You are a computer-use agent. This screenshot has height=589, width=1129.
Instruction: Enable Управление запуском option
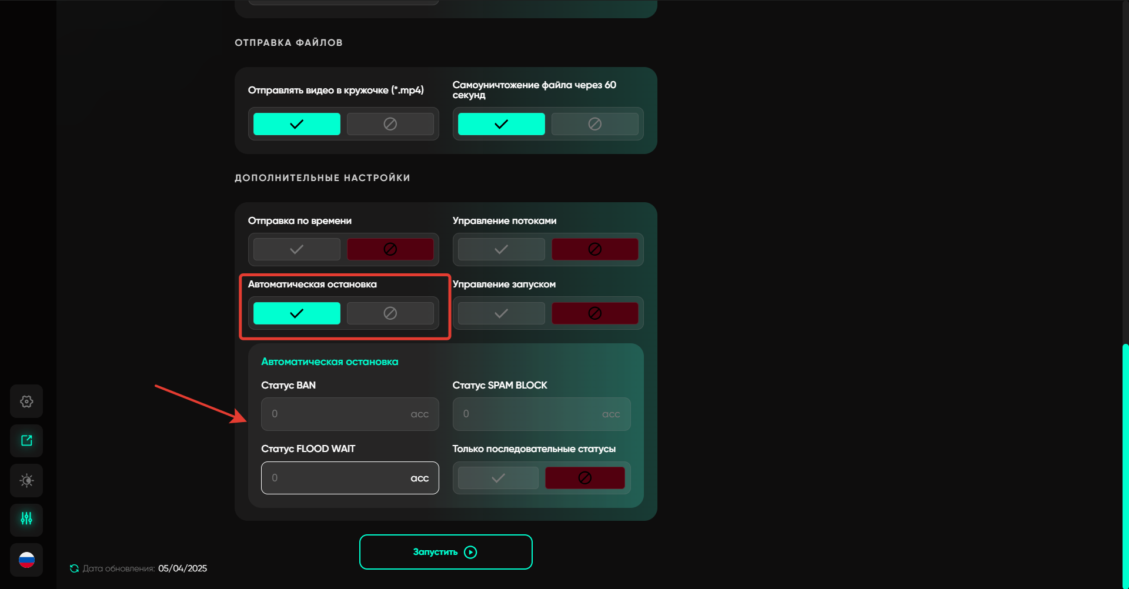click(x=501, y=313)
